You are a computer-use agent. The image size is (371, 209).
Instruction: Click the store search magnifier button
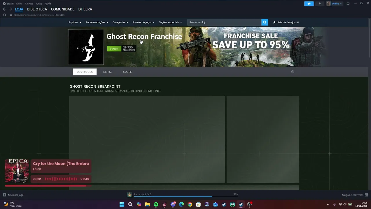[x=265, y=22]
